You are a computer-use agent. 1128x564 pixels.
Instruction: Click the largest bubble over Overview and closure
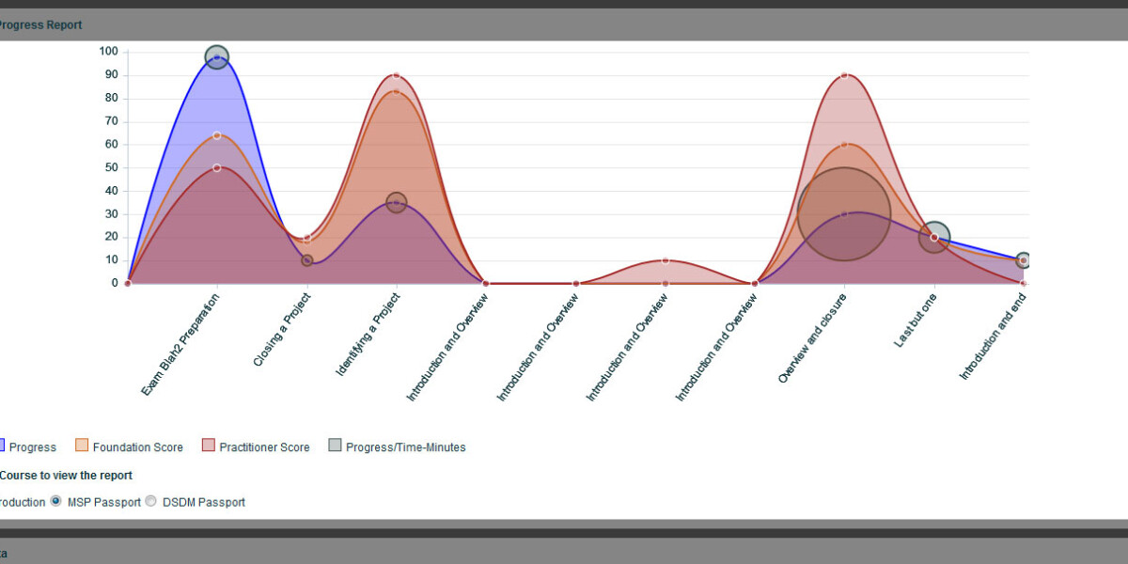[844, 214]
